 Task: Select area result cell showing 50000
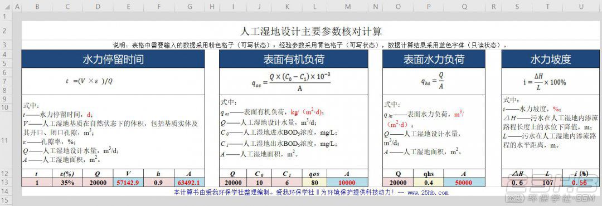pos(464,183)
